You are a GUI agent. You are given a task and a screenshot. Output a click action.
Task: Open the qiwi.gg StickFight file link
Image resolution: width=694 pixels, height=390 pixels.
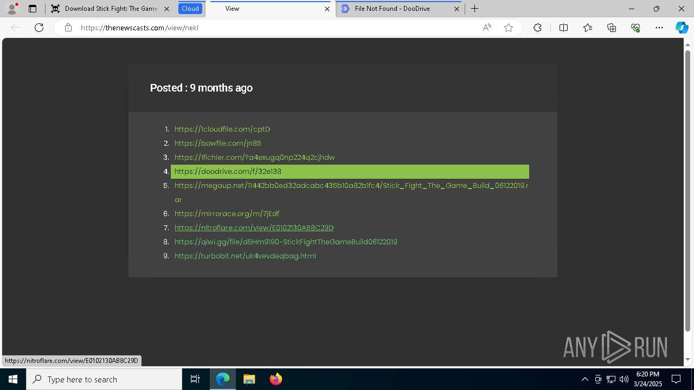pos(286,242)
